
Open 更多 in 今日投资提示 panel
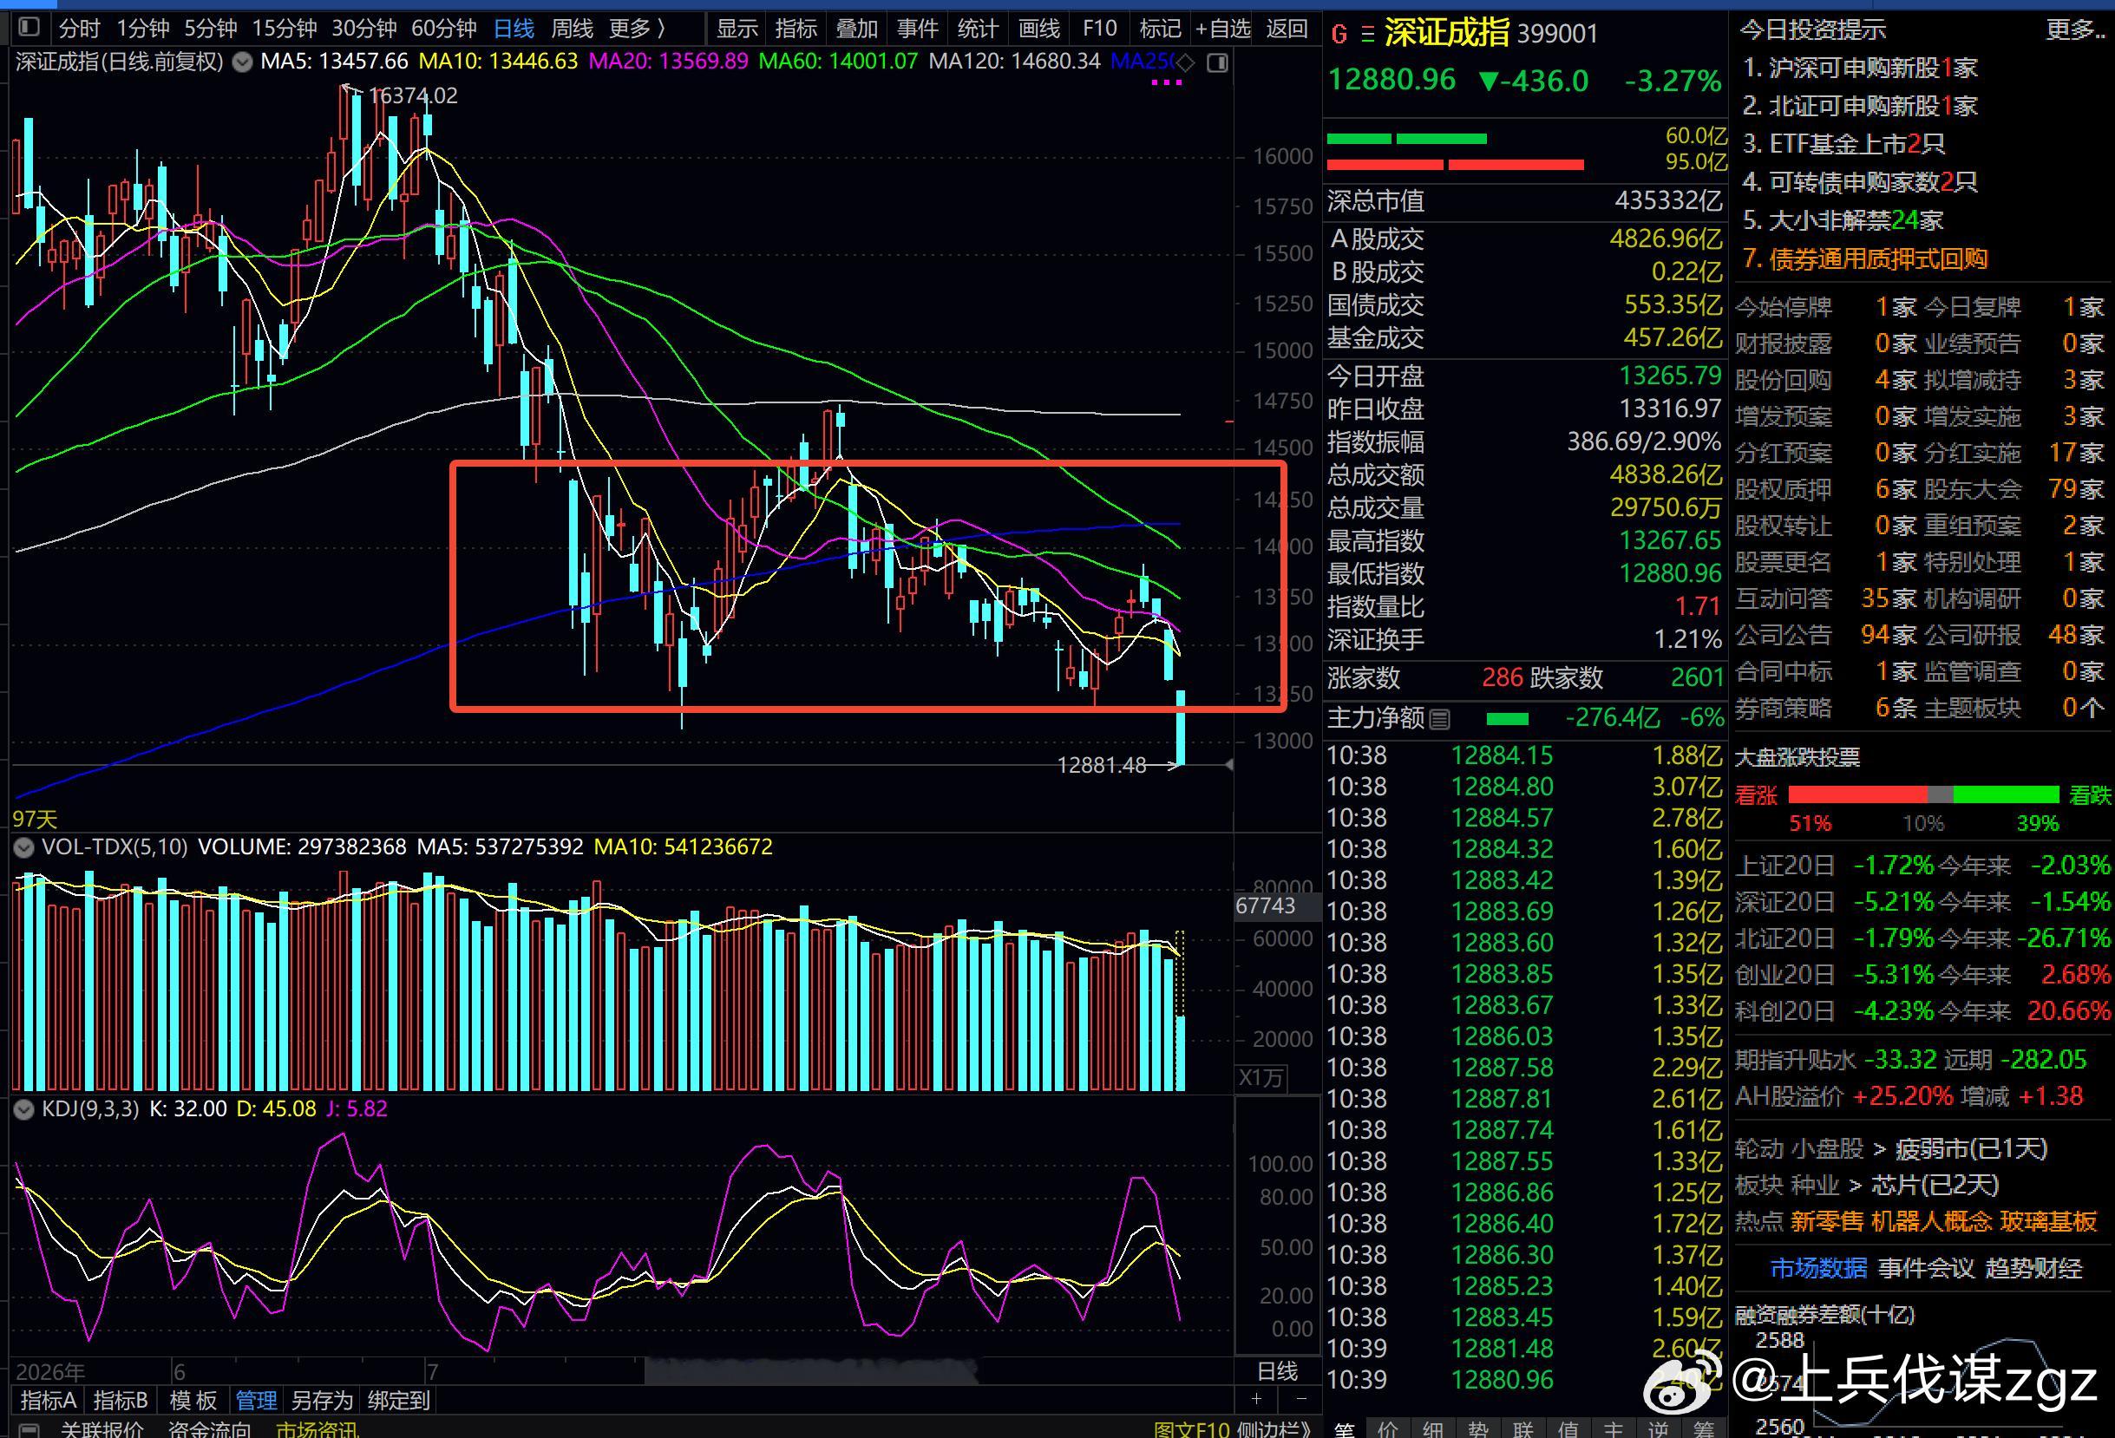click(2074, 30)
